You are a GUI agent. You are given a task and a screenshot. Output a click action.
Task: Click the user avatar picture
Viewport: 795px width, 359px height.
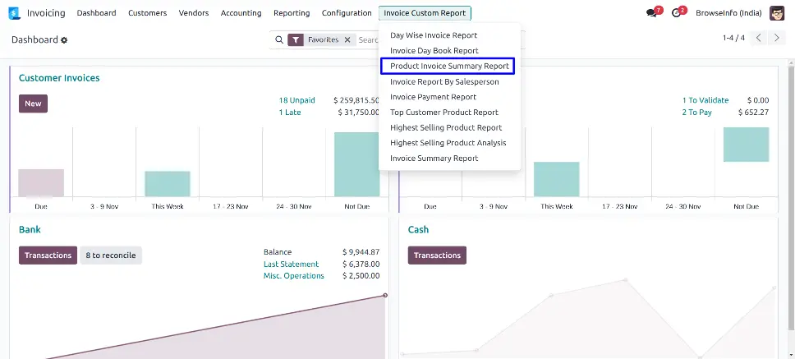(x=776, y=13)
